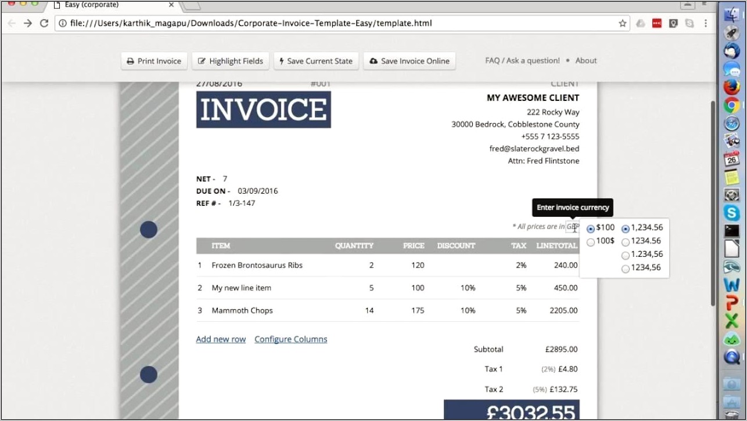Click the browser back arrow
The image size is (747, 421).
tap(11, 23)
